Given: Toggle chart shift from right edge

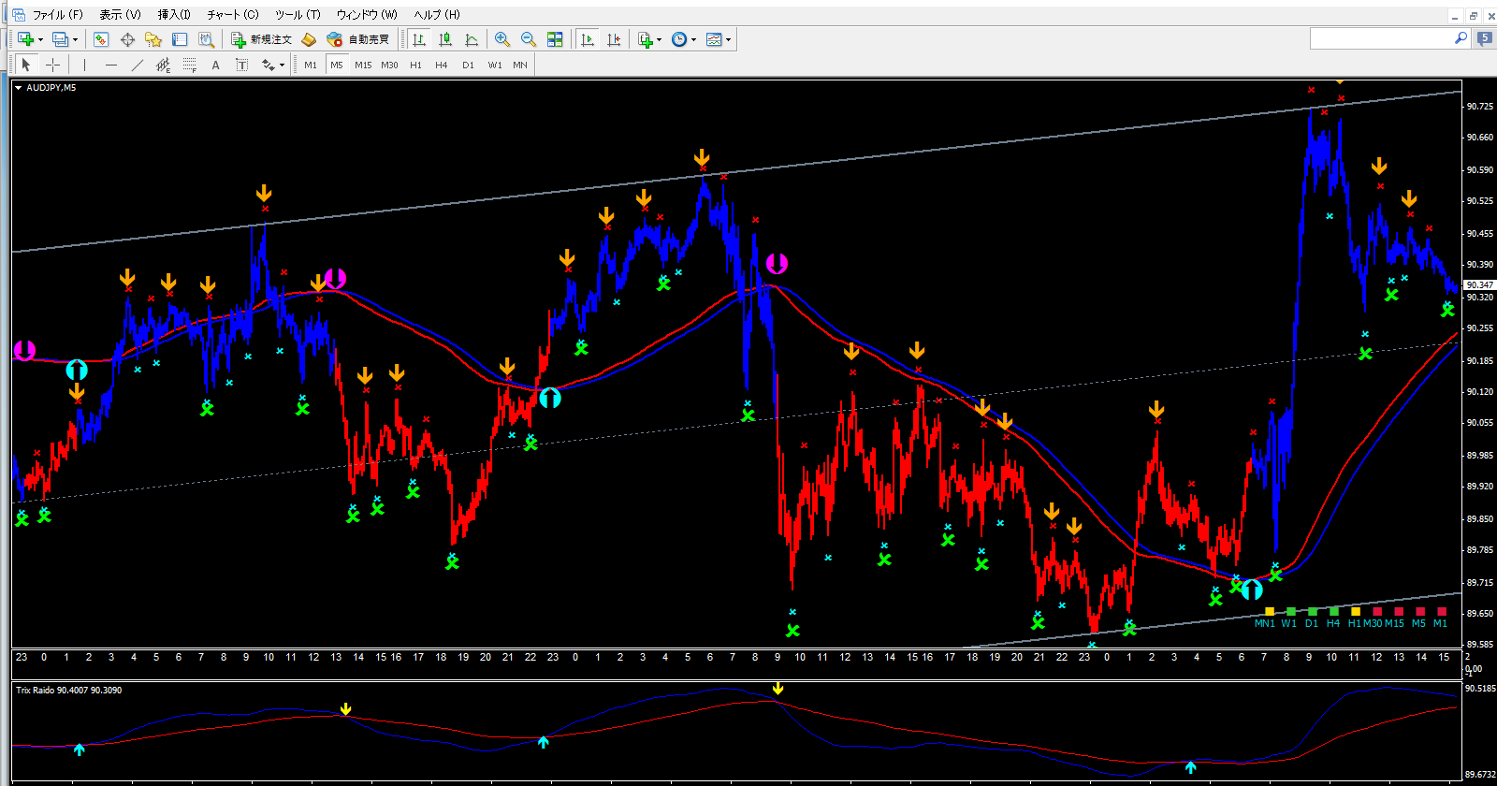Looking at the screenshot, I should click(x=614, y=39).
